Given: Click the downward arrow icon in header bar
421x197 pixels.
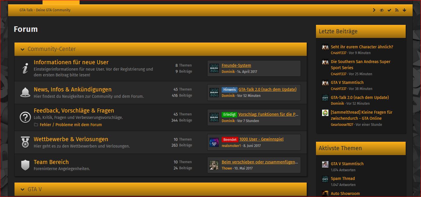Looking at the screenshot, I should tap(404, 10).
